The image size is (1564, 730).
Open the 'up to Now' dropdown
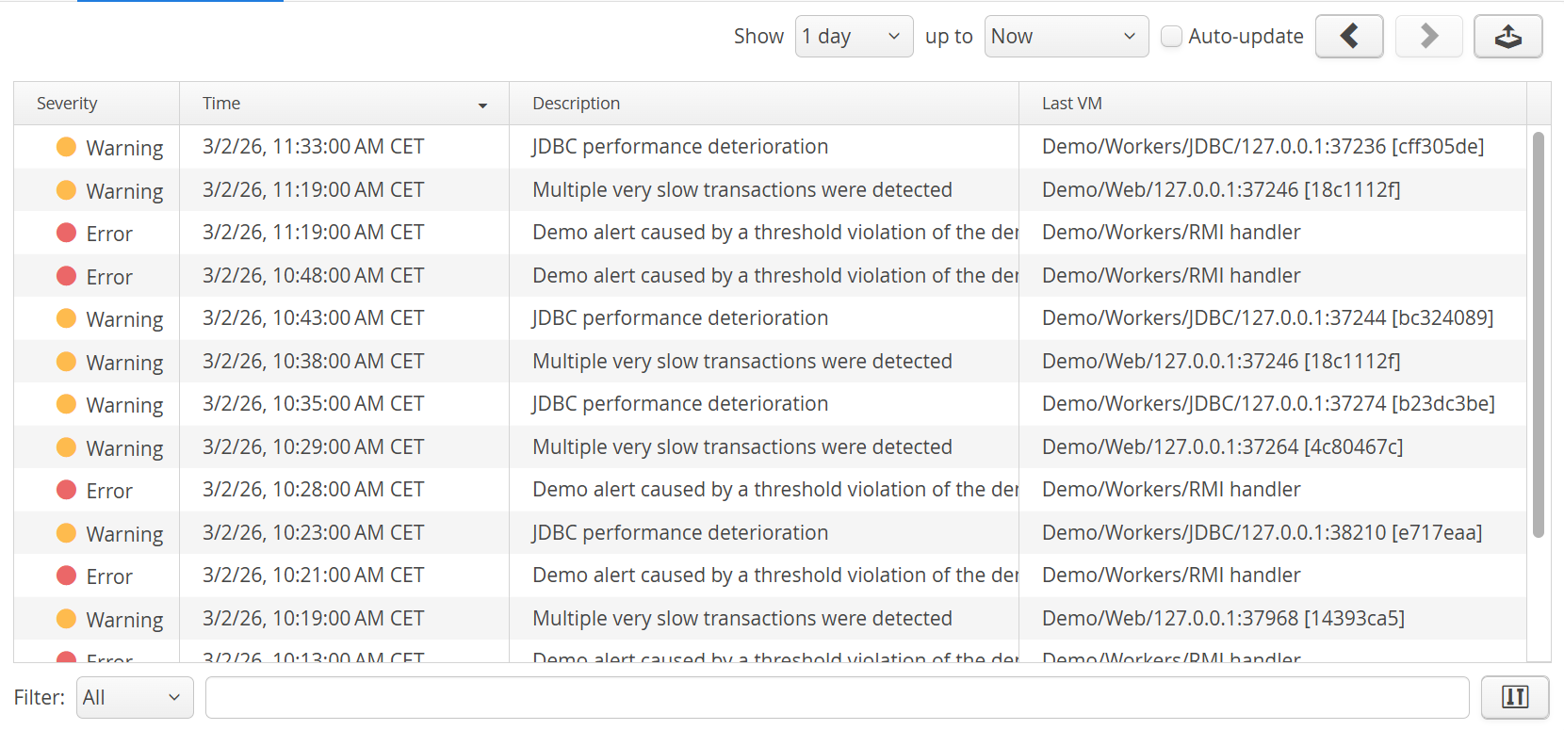(1065, 37)
